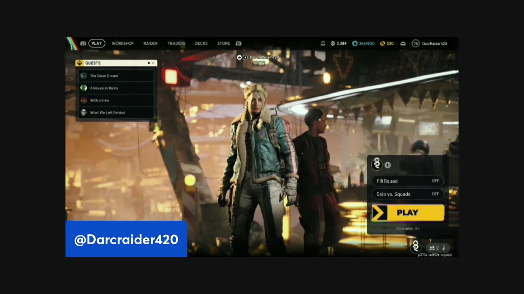Start a match with the yellow PLAY button
Image resolution: width=524 pixels, height=294 pixels.
coord(407,213)
